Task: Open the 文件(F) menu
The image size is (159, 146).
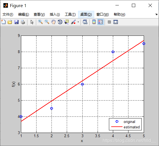Action: pos(8,14)
